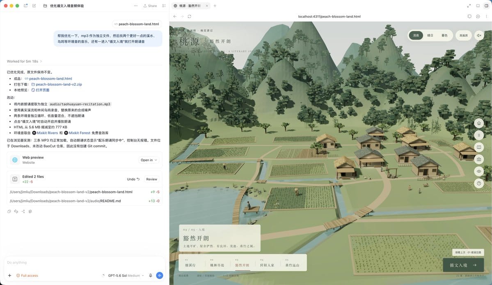This screenshot has width=492, height=285.
Task: Click the blue voice mode button
Action: tap(159, 275)
